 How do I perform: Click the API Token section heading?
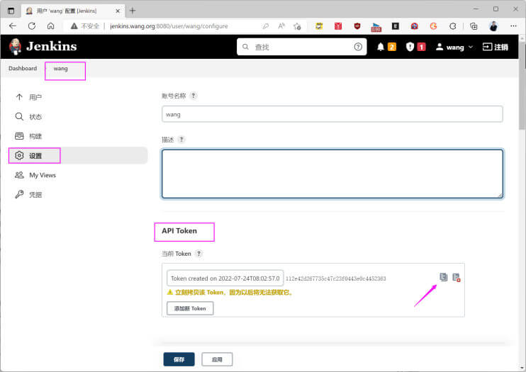click(179, 231)
